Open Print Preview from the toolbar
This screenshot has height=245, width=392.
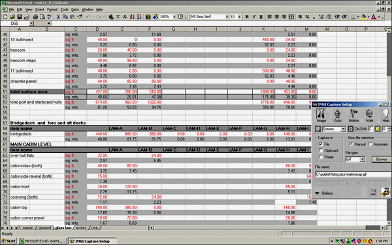pyautogui.click(x=42, y=17)
